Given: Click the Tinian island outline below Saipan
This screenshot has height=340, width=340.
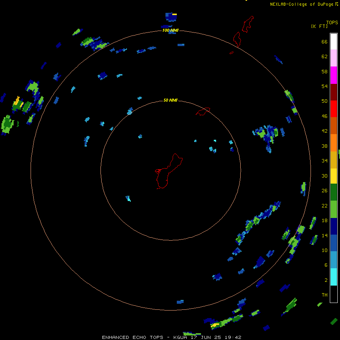Looking at the screenshot, I should (x=237, y=39).
